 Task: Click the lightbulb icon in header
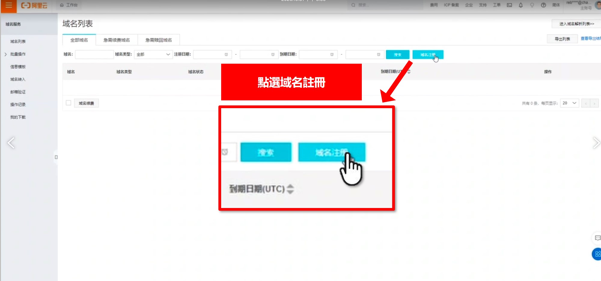532,5
